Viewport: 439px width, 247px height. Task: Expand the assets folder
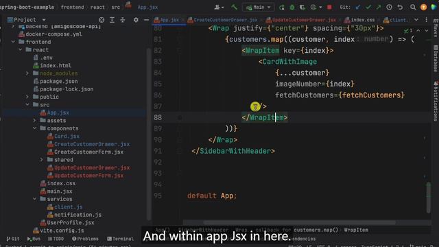35,120
